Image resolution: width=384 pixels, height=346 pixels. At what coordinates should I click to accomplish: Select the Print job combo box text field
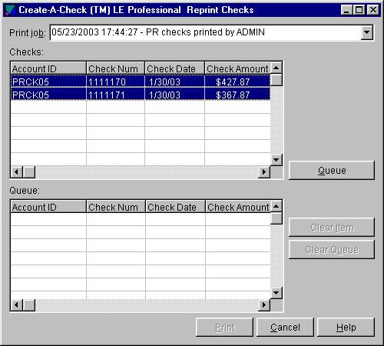(x=206, y=32)
